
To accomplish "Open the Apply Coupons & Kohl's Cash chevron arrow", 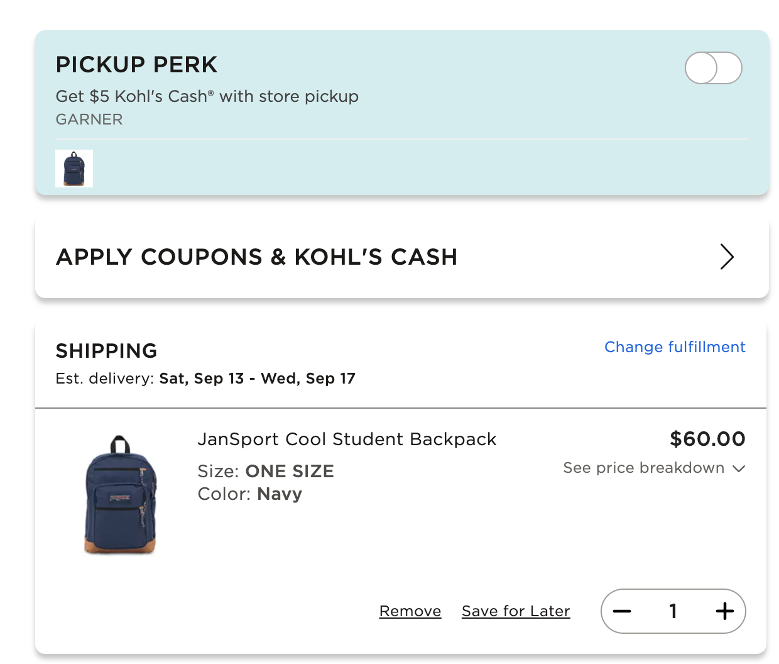I will click(727, 257).
